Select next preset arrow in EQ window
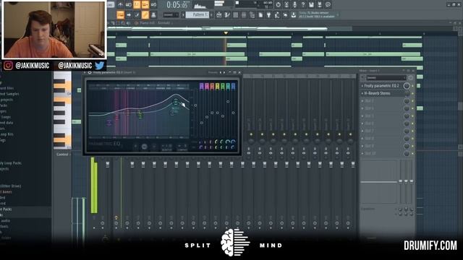463x260 pixels. tap(224, 72)
